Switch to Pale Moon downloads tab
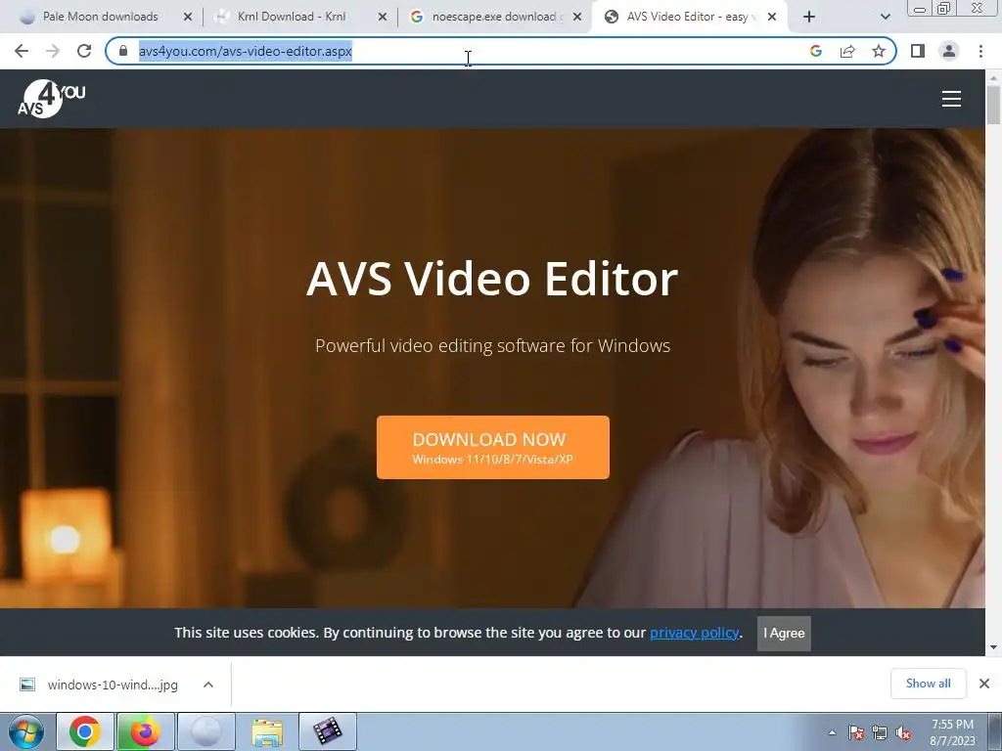This screenshot has height=751, width=1002. point(100,17)
